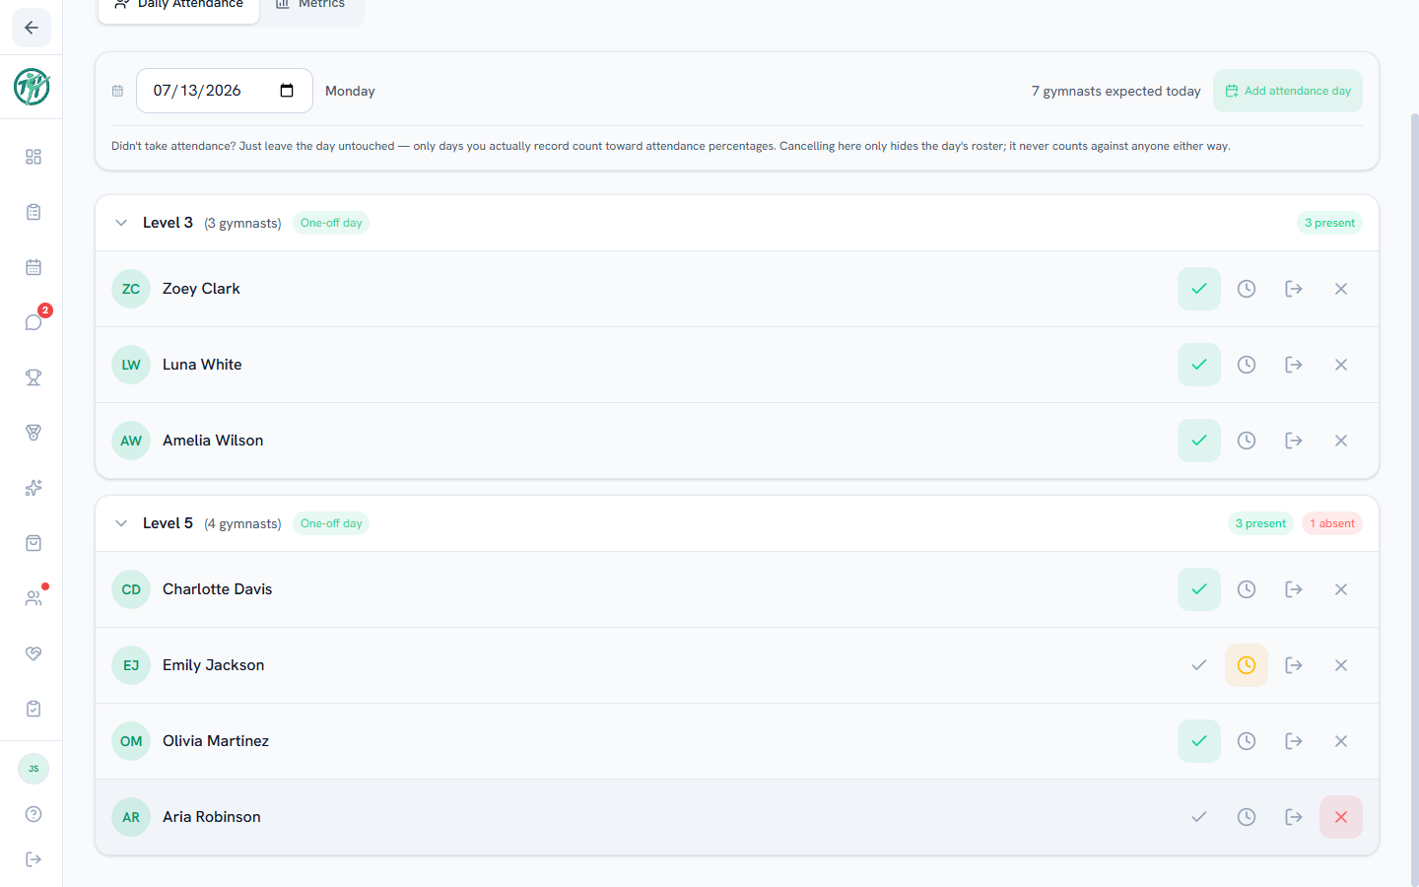Viewport: 1419px width, 887px height.
Task: Mark Luna White as left early
Action: tap(1294, 365)
